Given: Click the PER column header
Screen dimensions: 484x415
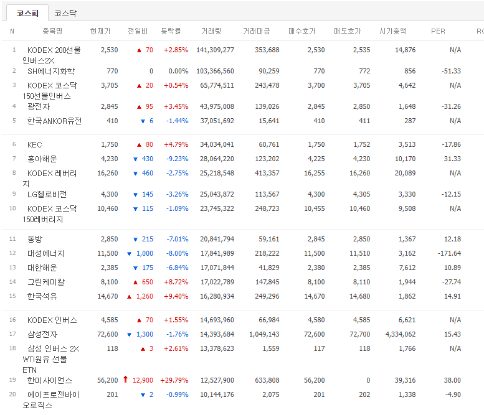Looking at the screenshot, I should [438, 31].
